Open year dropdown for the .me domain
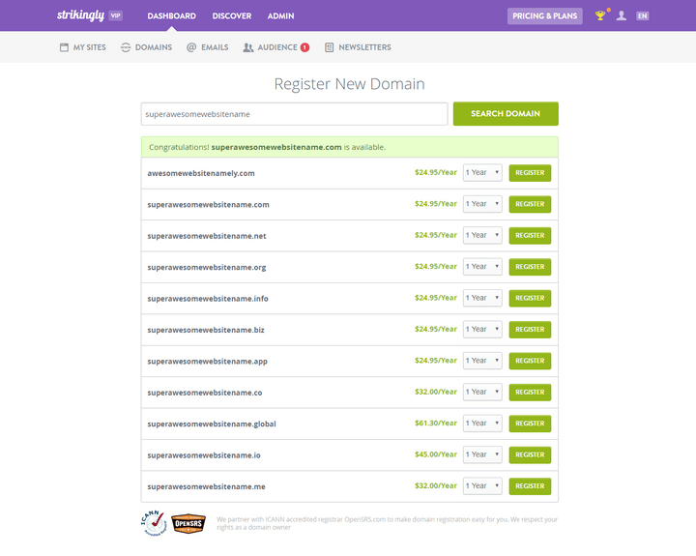This screenshot has height=556, width=696. (482, 485)
